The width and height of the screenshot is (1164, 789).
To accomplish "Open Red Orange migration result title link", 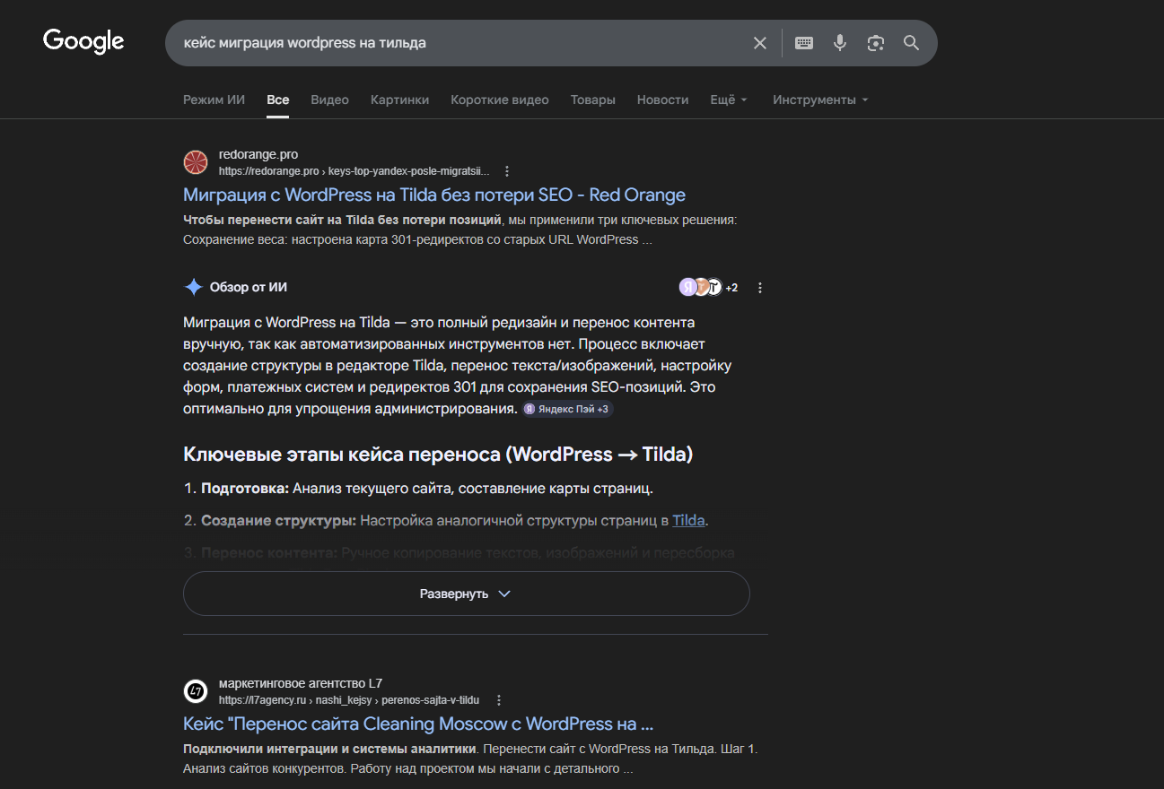I will click(434, 195).
